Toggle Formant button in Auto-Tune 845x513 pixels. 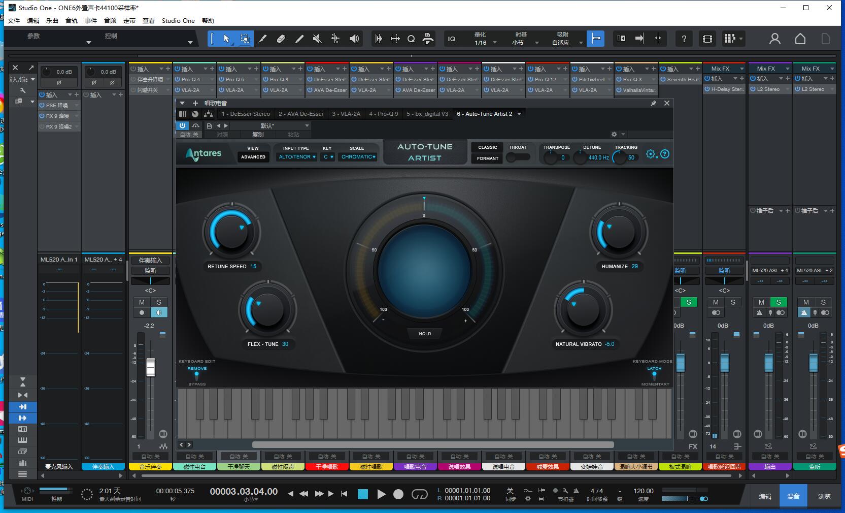click(488, 158)
